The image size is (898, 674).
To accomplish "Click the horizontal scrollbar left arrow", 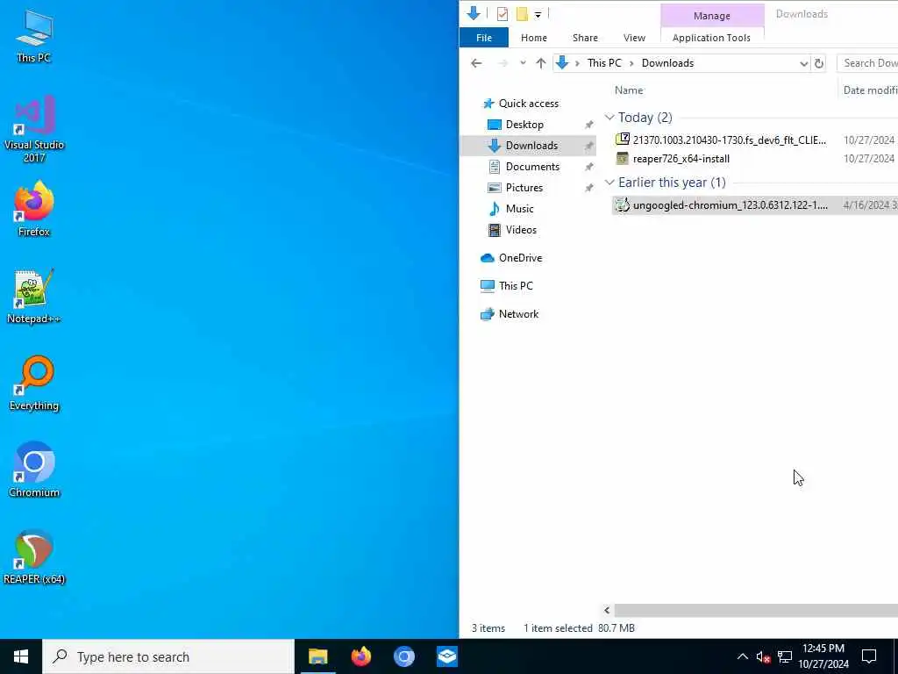I will tap(607, 611).
